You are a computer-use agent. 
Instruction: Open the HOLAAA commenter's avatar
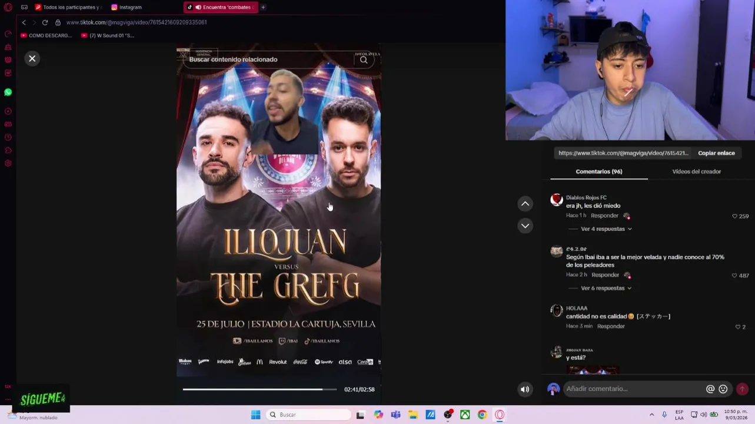point(556,310)
